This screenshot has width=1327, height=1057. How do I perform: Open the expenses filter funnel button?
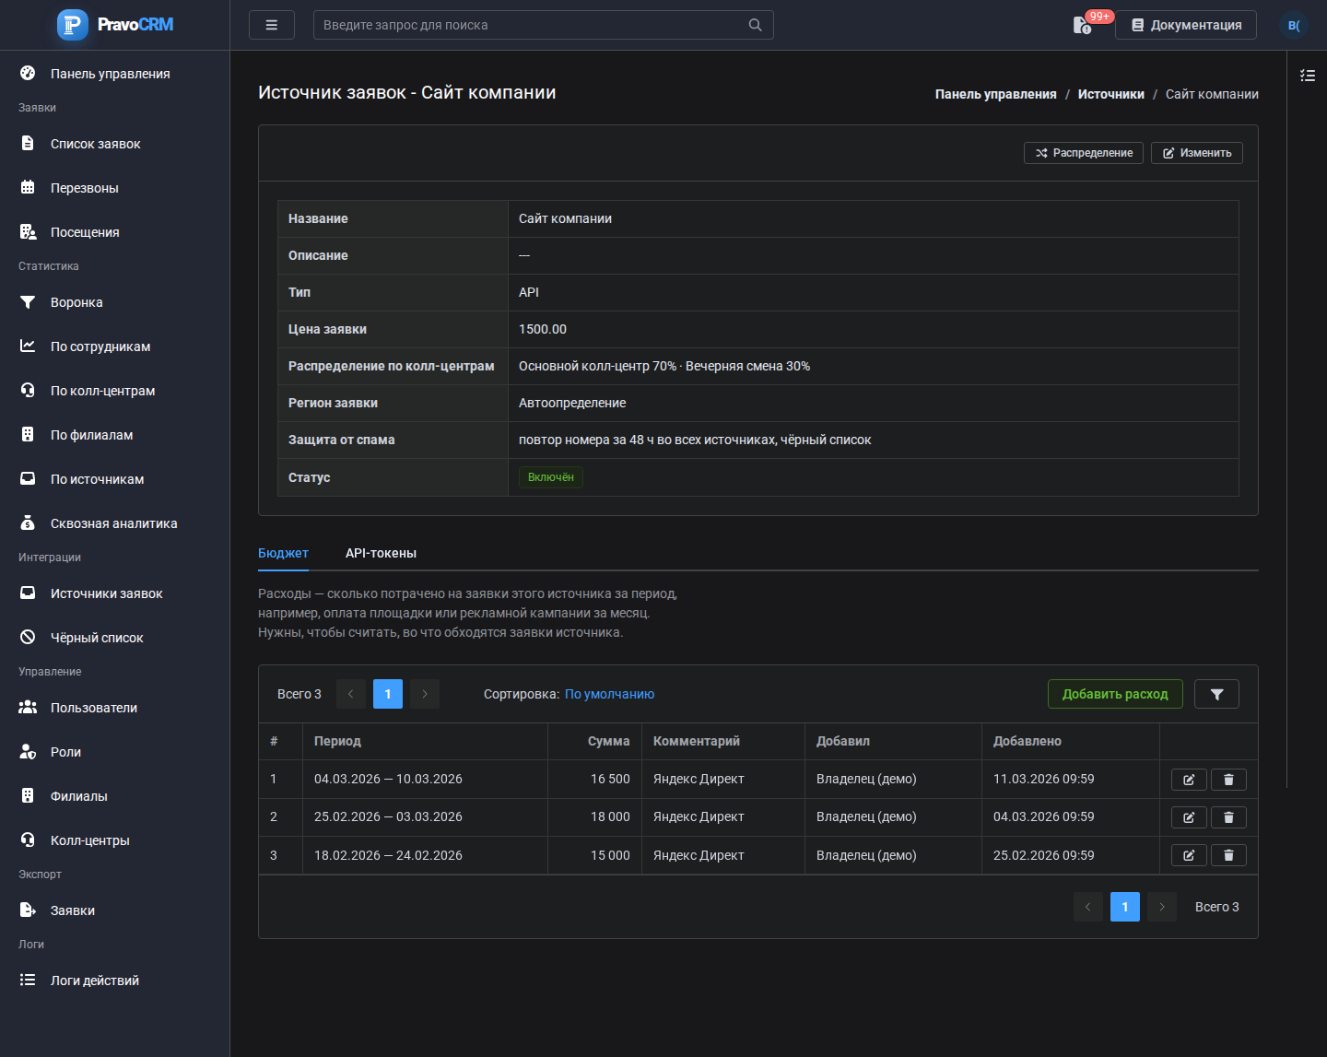[x=1216, y=694]
